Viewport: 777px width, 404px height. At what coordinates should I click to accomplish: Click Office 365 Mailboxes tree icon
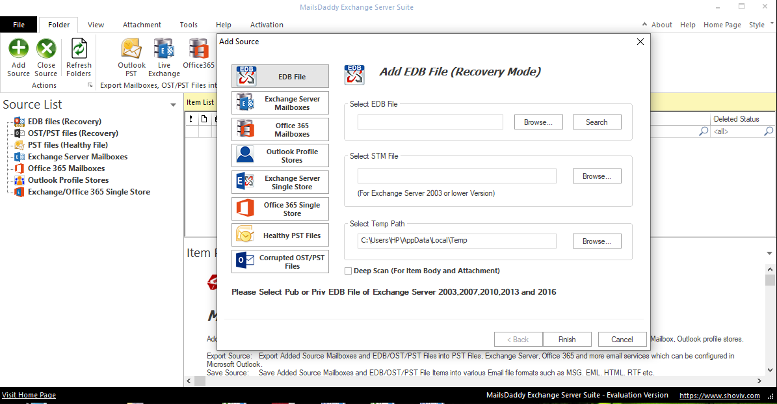(20, 168)
